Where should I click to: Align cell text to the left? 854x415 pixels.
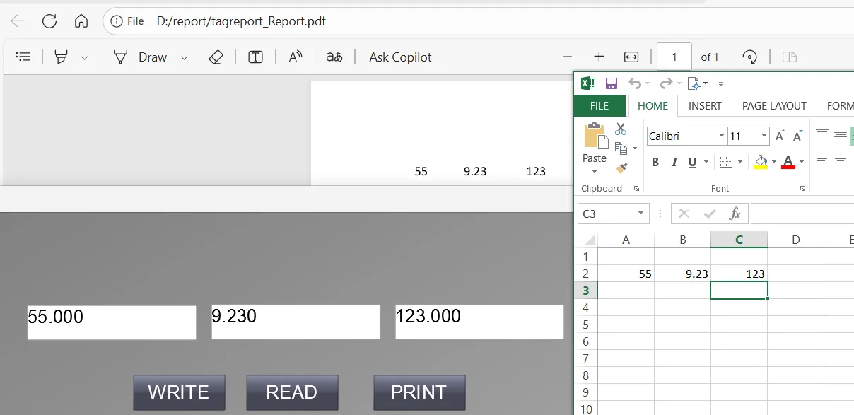coord(821,162)
